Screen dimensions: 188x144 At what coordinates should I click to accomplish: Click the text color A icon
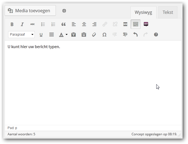[x=61, y=35]
